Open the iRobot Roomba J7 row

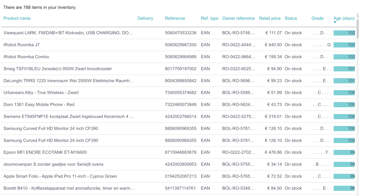click(179, 45)
